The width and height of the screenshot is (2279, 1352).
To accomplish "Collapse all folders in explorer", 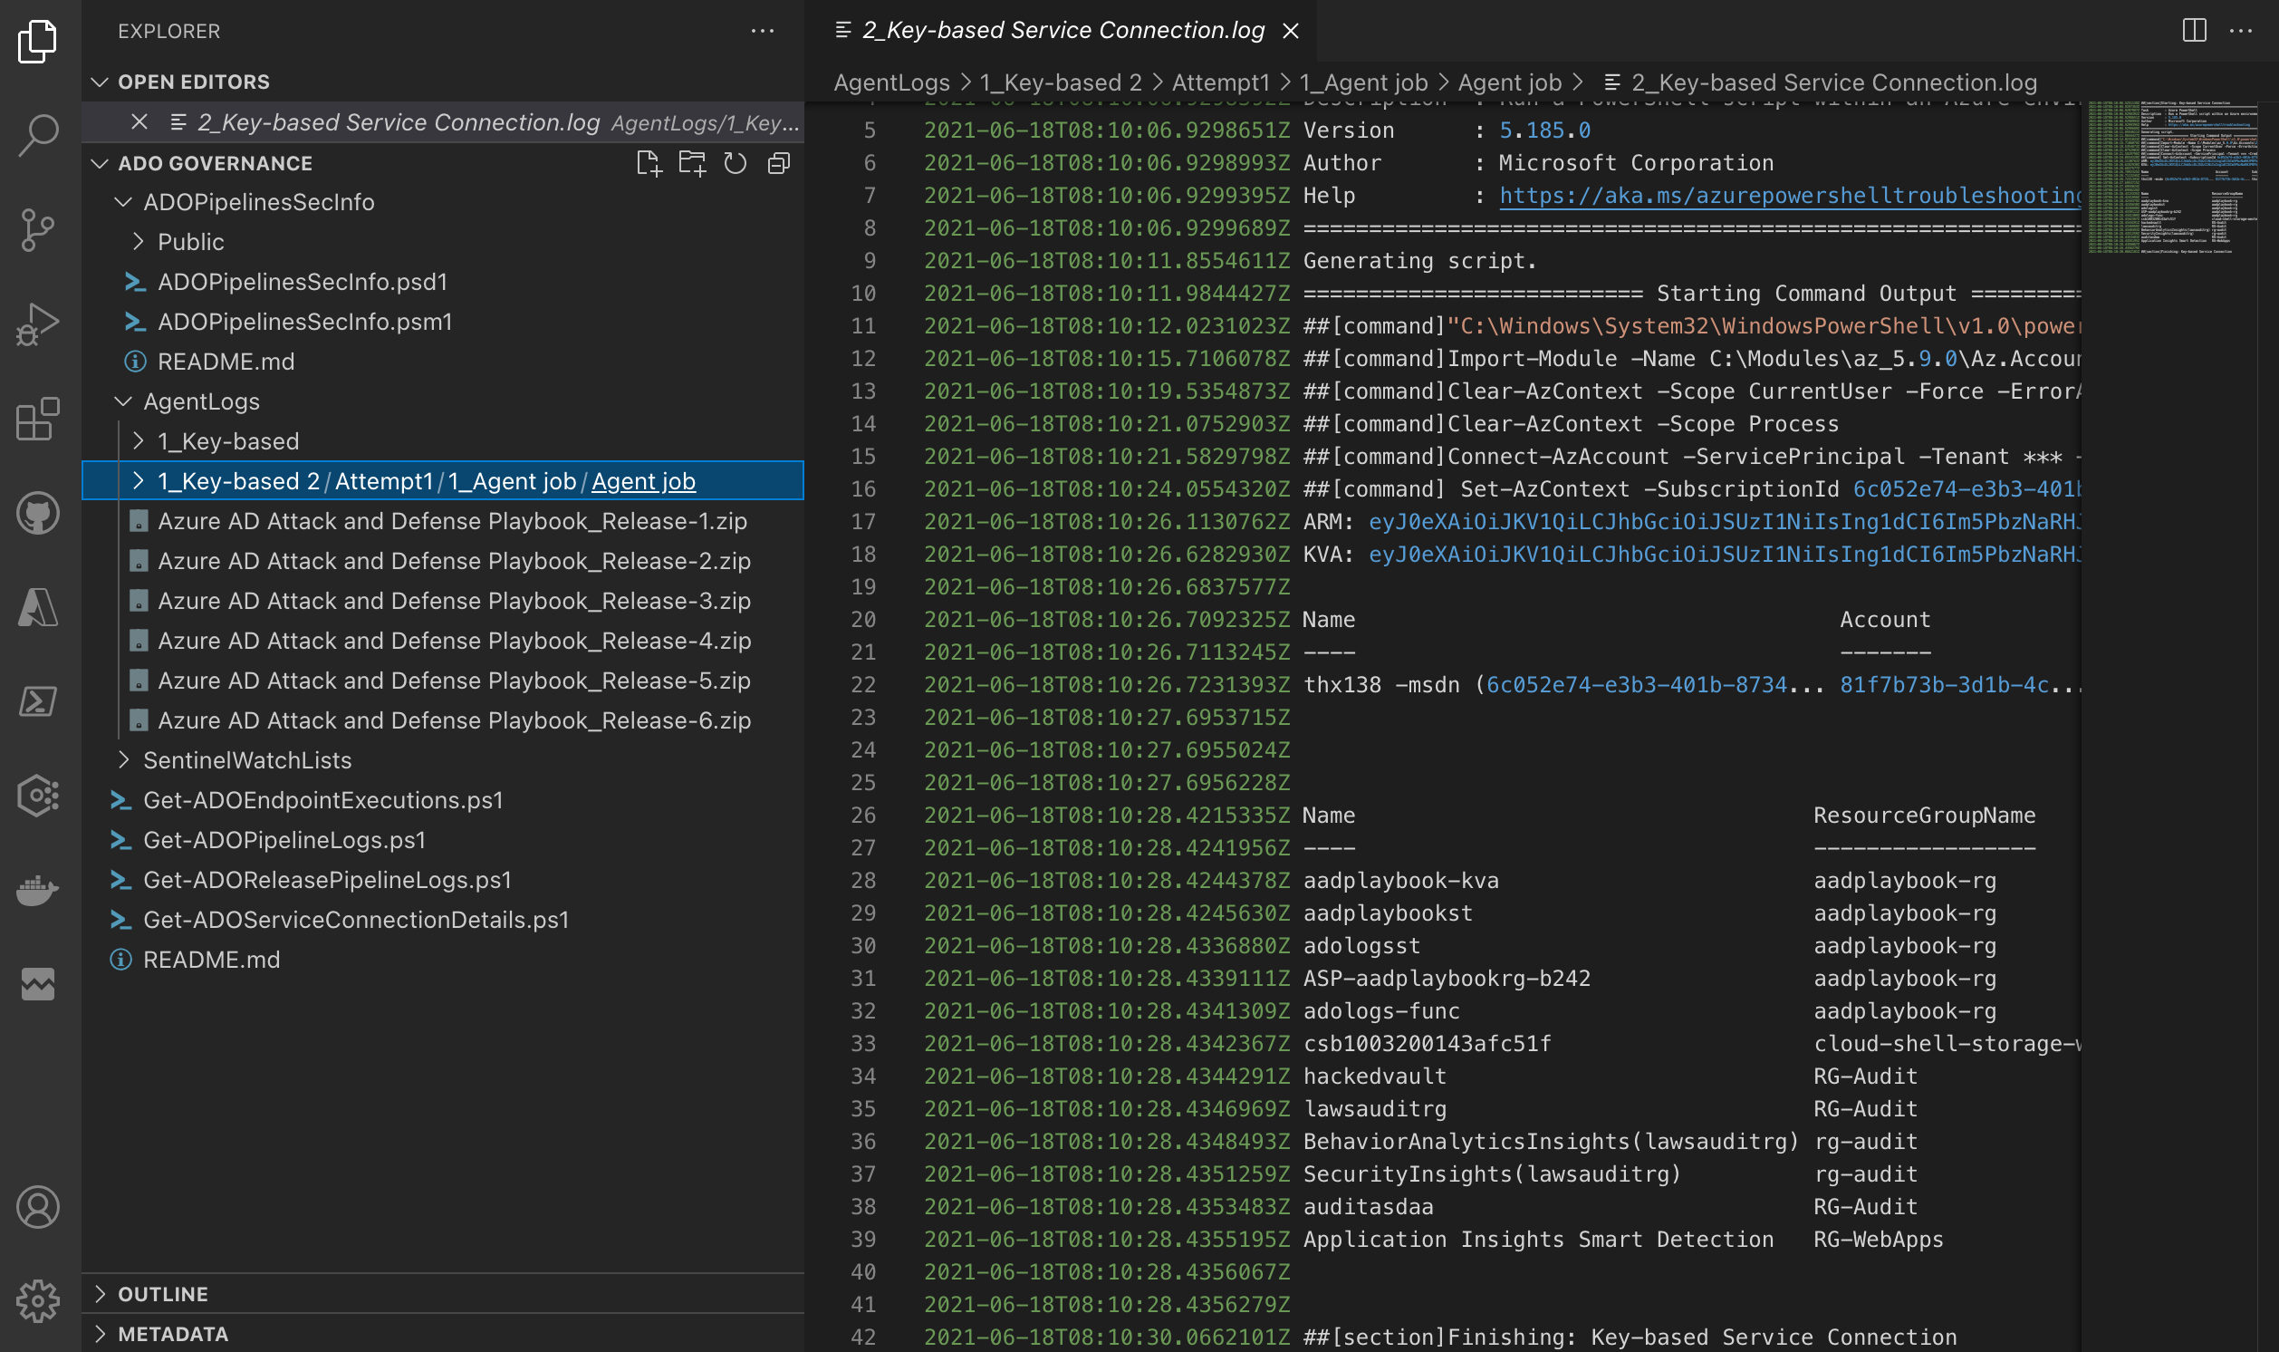I will [x=778, y=164].
